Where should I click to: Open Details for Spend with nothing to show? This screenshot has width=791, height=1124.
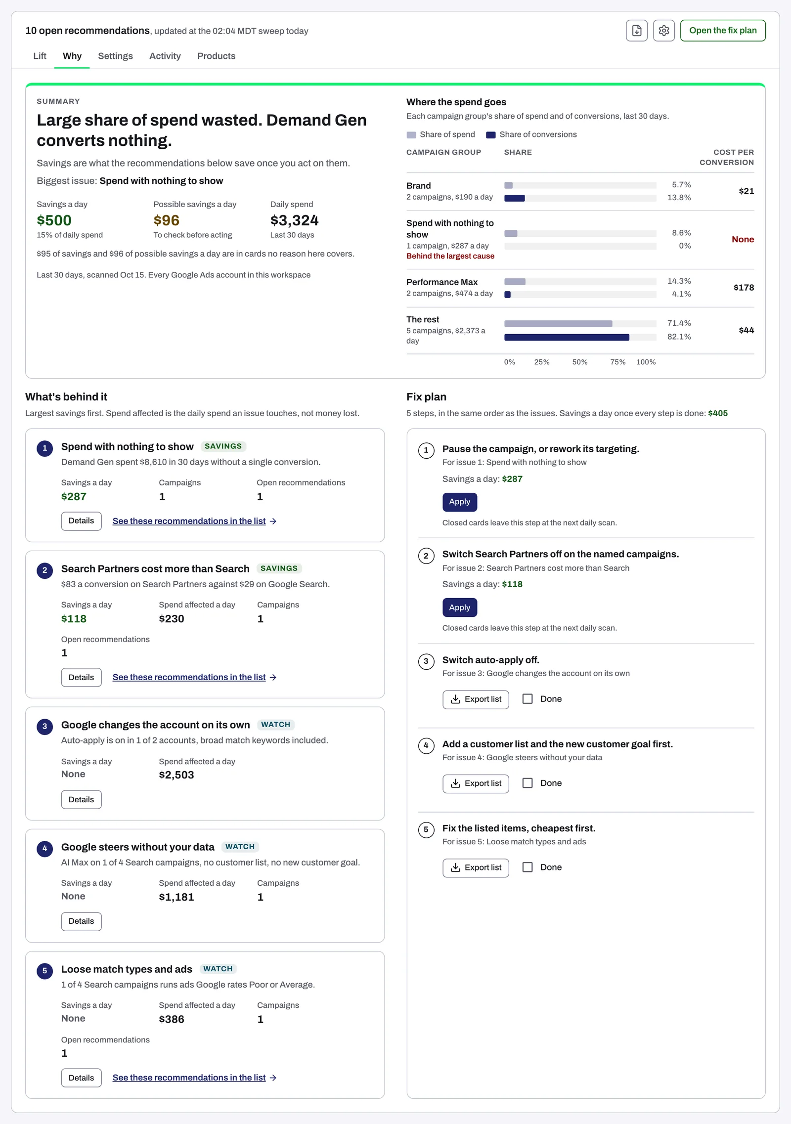tap(81, 521)
